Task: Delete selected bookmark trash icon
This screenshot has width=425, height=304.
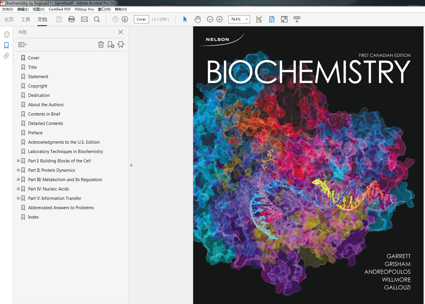Action: 101,44
